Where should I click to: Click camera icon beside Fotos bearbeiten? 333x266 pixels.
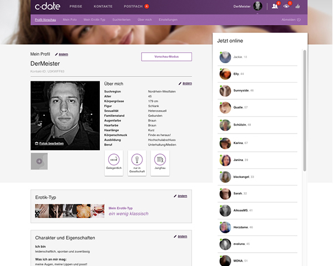point(37,144)
